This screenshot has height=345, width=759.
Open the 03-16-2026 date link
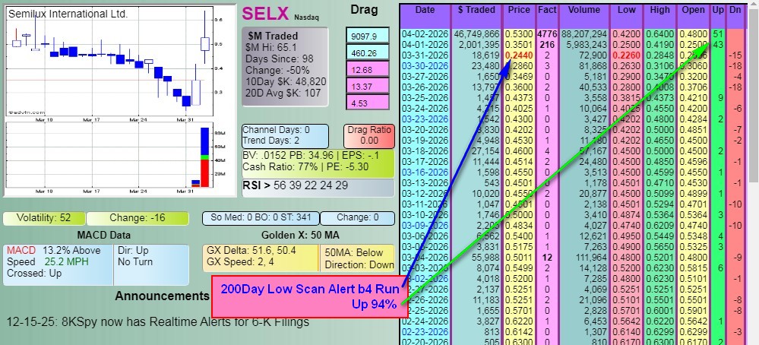pyautogui.click(x=425, y=172)
